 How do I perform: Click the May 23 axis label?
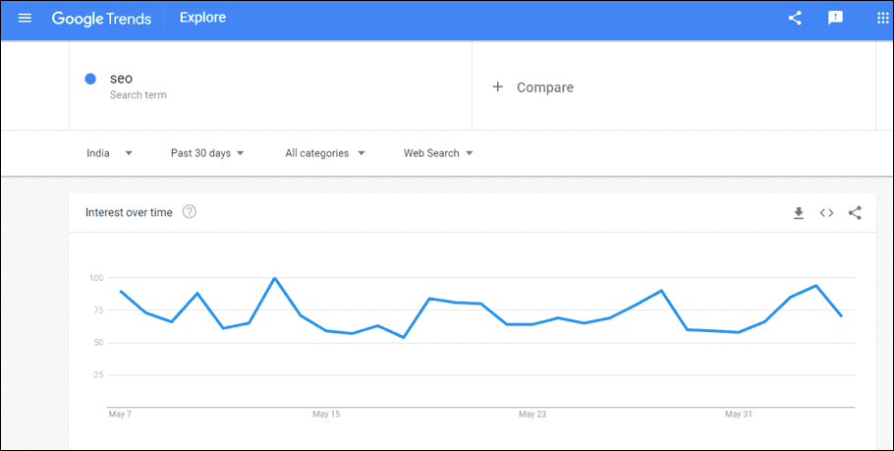[531, 415]
